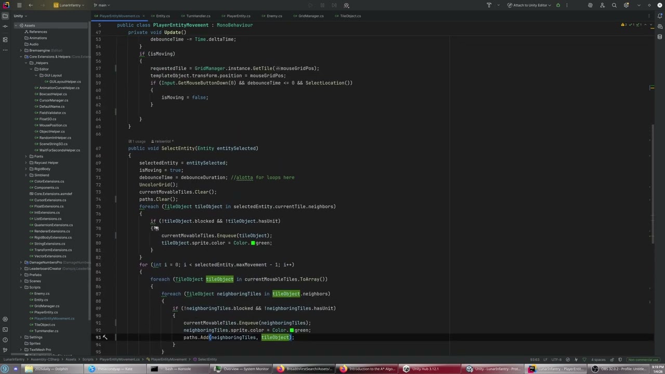Click the green color swatch on line 92
Screen dimensions: 665x374
pos(292,330)
